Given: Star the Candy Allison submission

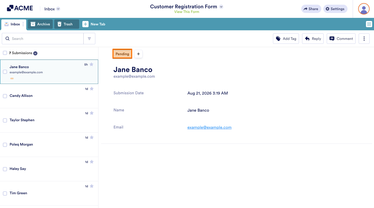Looking at the screenshot, I should (x=91, y=89).
